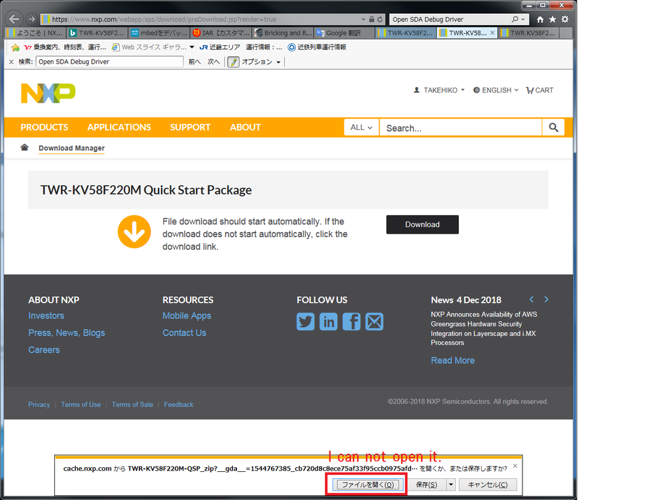Open the APPLICATIONS menu
654x500 pixels.
[x=119, y=127]
